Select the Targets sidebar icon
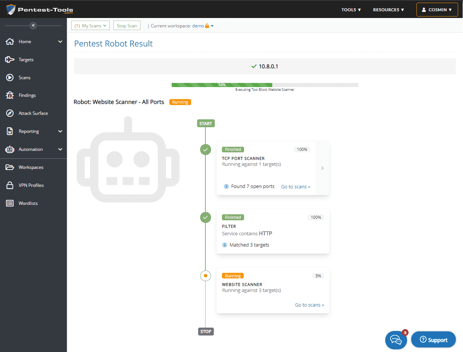The height and width of the screenshot is (352, 463). 11,59
